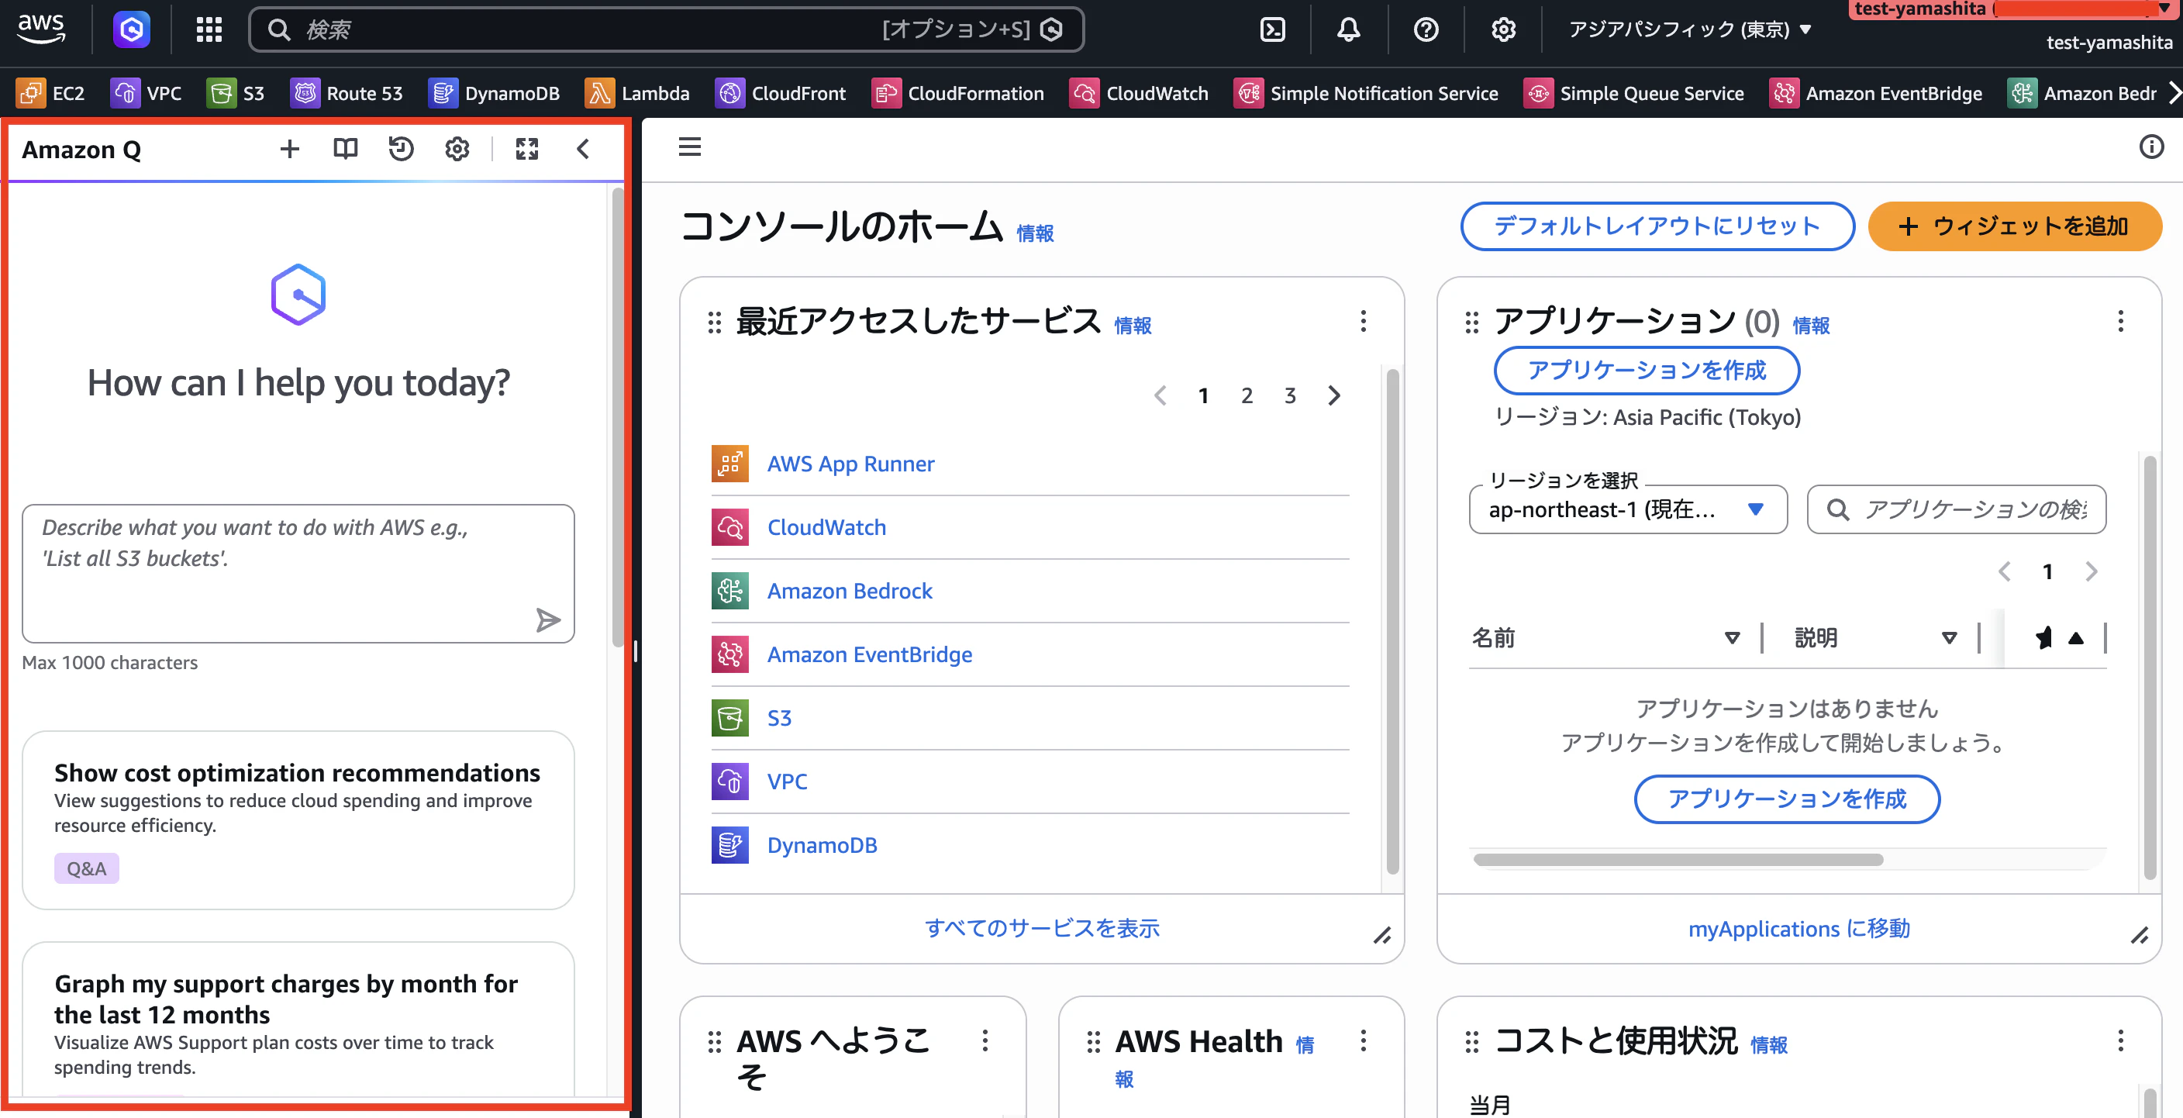The width and height of the screenshot is (2183, 1118).
Task: Click the applications table pin sort arrow
Action: point(2075,638)
